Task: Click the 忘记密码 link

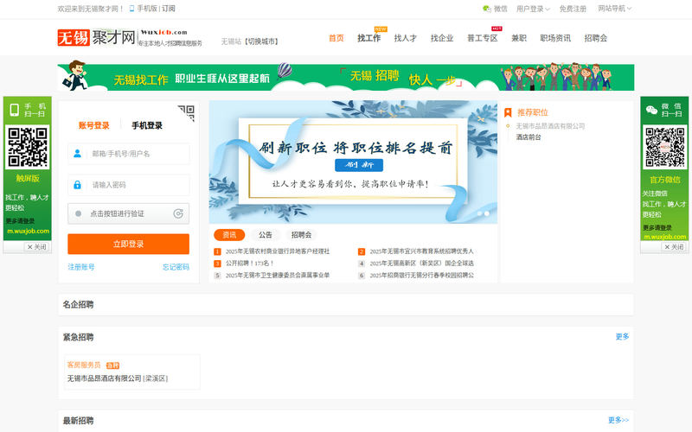Action: (x=176, y=267)
